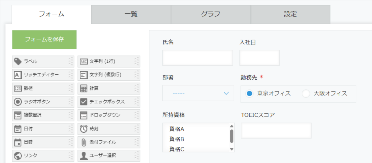Select the 添付ファイル paperclip icon

pyautogui.click(x=84, y=142)
